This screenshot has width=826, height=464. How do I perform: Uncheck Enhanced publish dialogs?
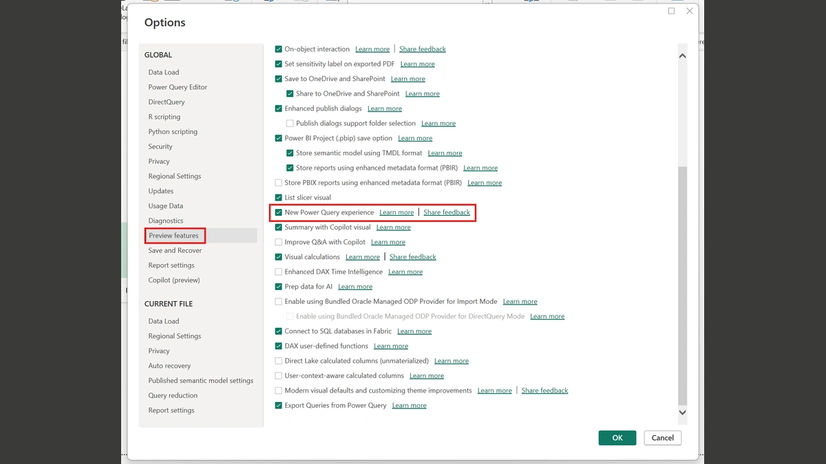pyautogui.click(x=279, y=109)
